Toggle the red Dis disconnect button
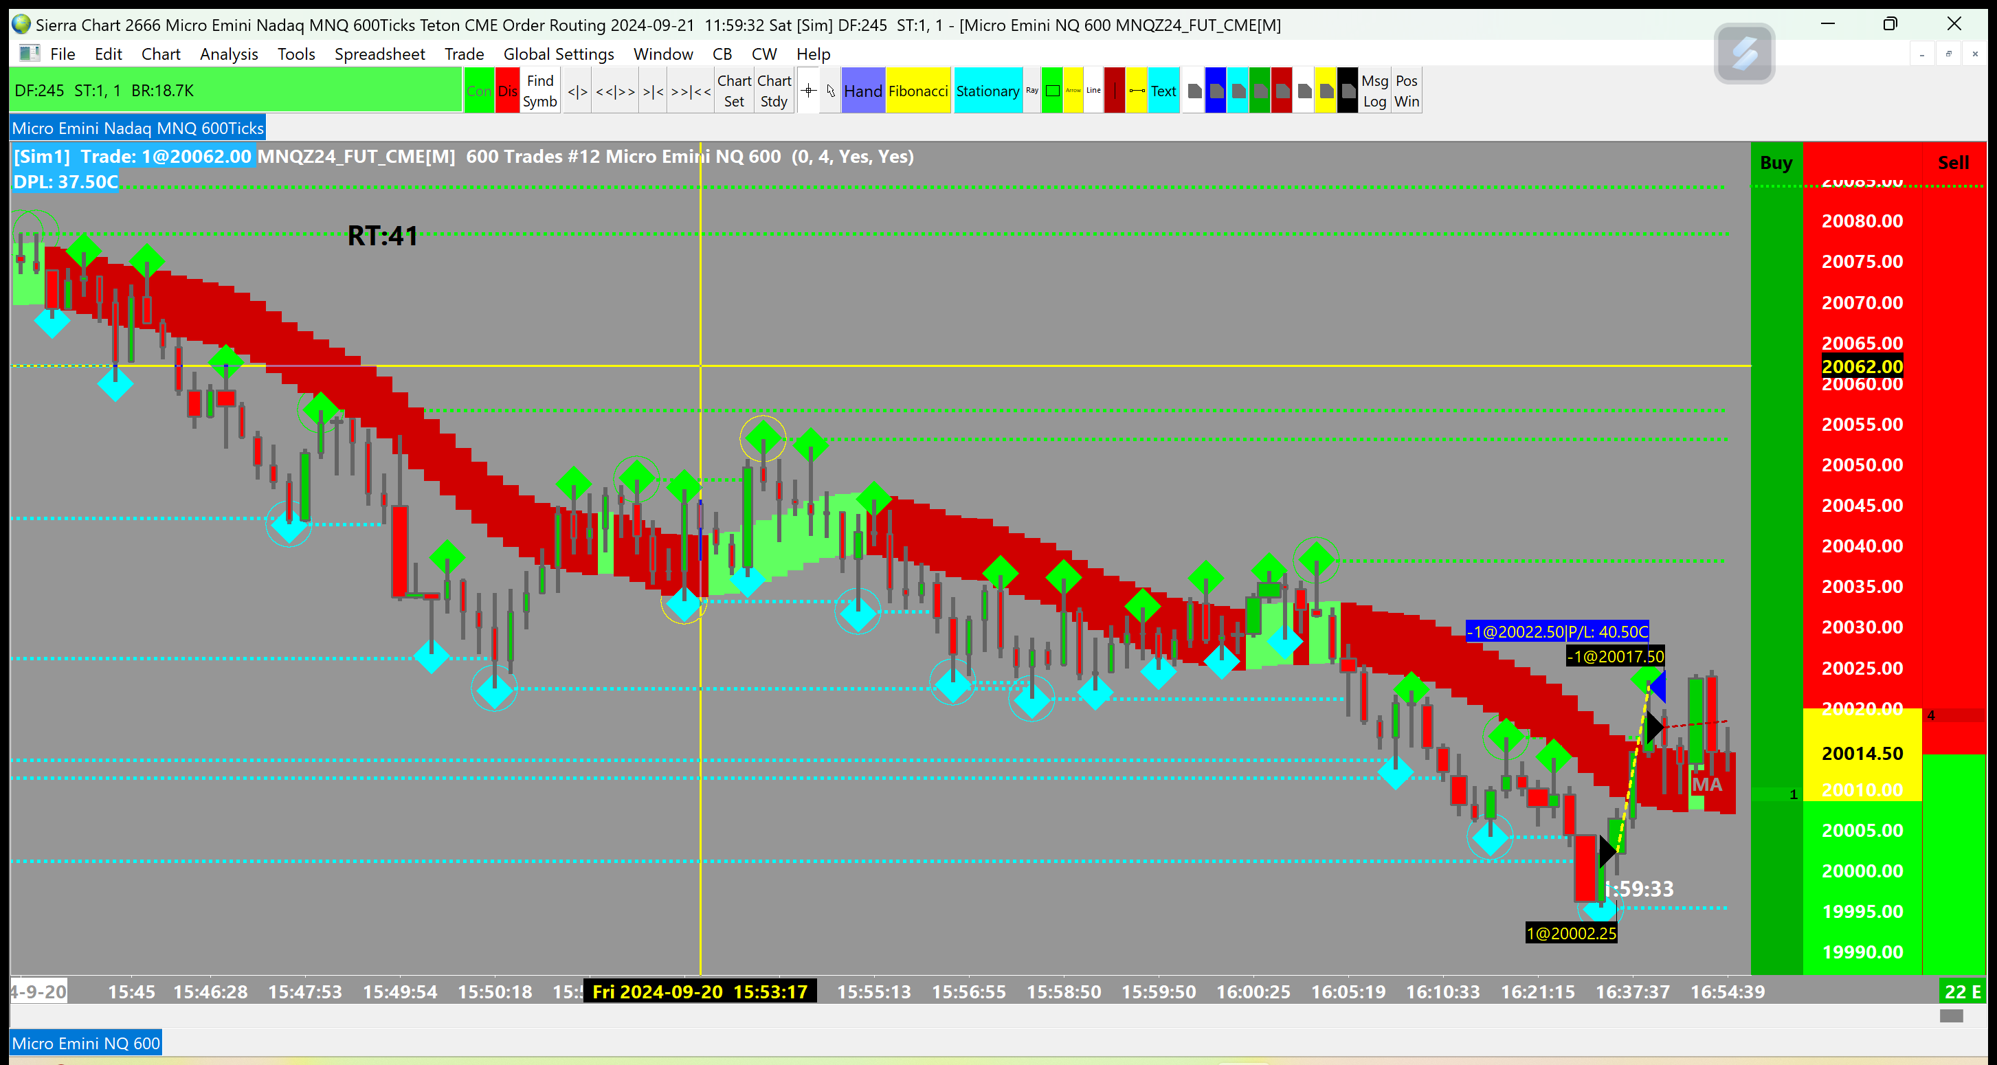Viewport: 1997px width, 1065px height. (x=507, y=91)
